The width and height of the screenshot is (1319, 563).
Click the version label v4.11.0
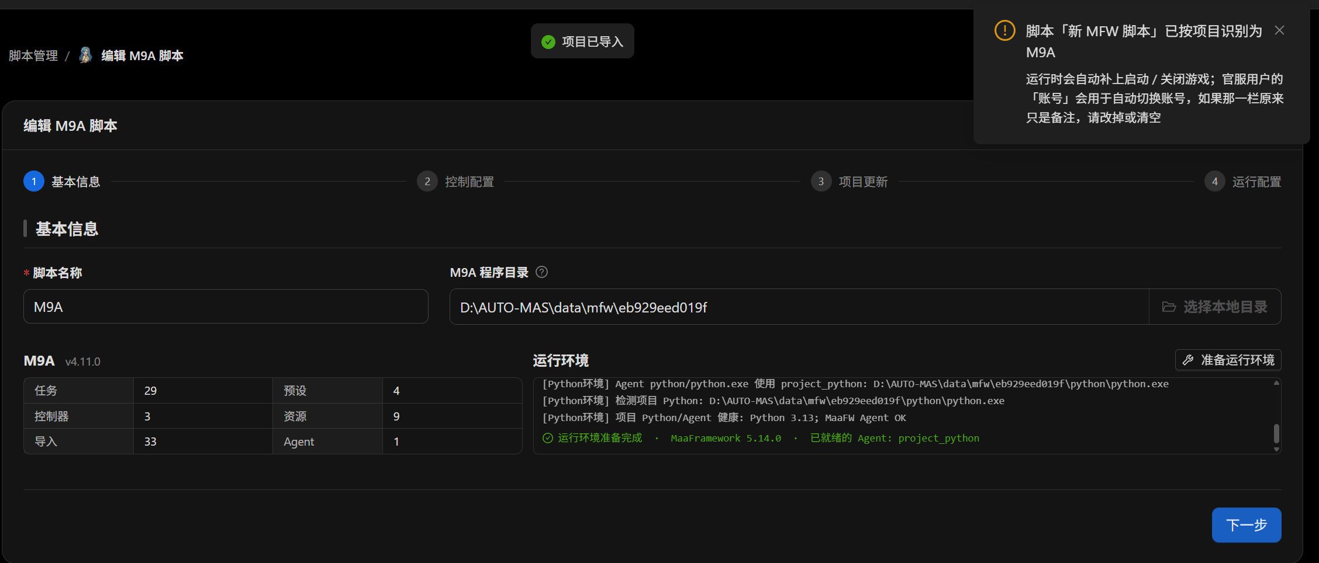coord(82,362)
